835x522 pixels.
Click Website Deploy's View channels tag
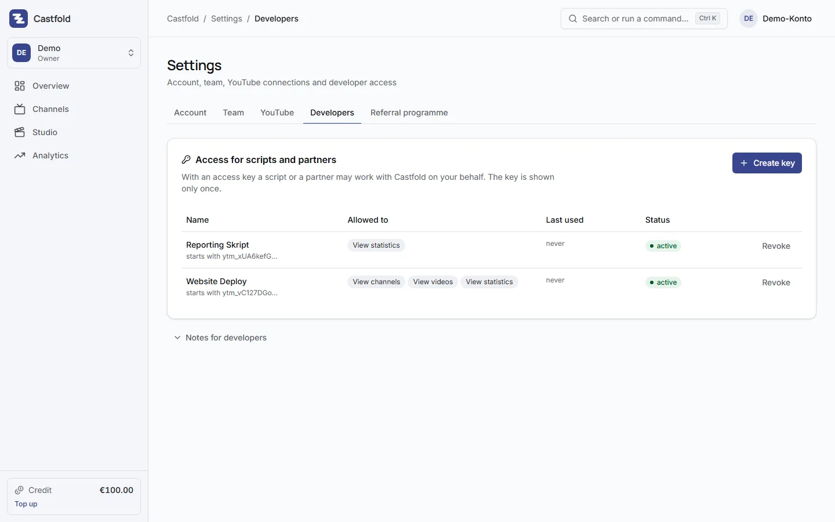click(x=376, y=282)
